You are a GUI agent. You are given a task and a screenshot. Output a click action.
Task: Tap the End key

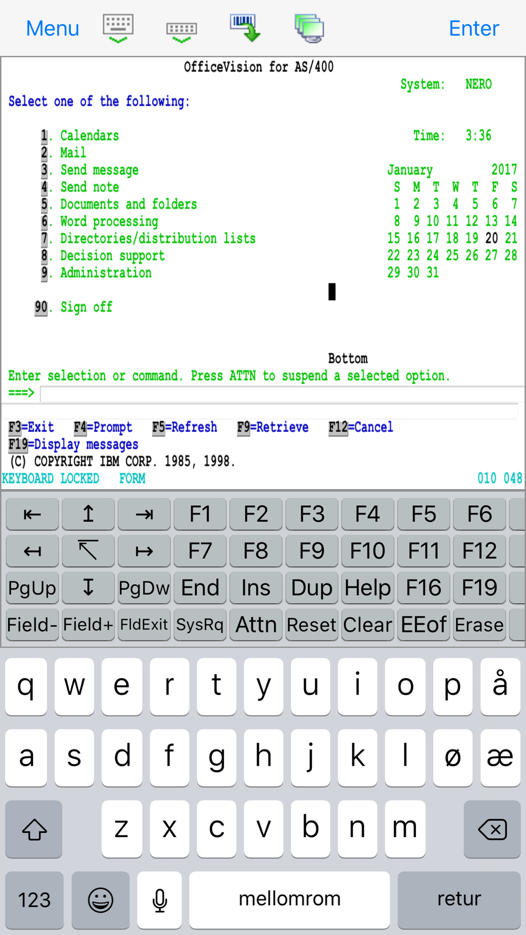200,588
